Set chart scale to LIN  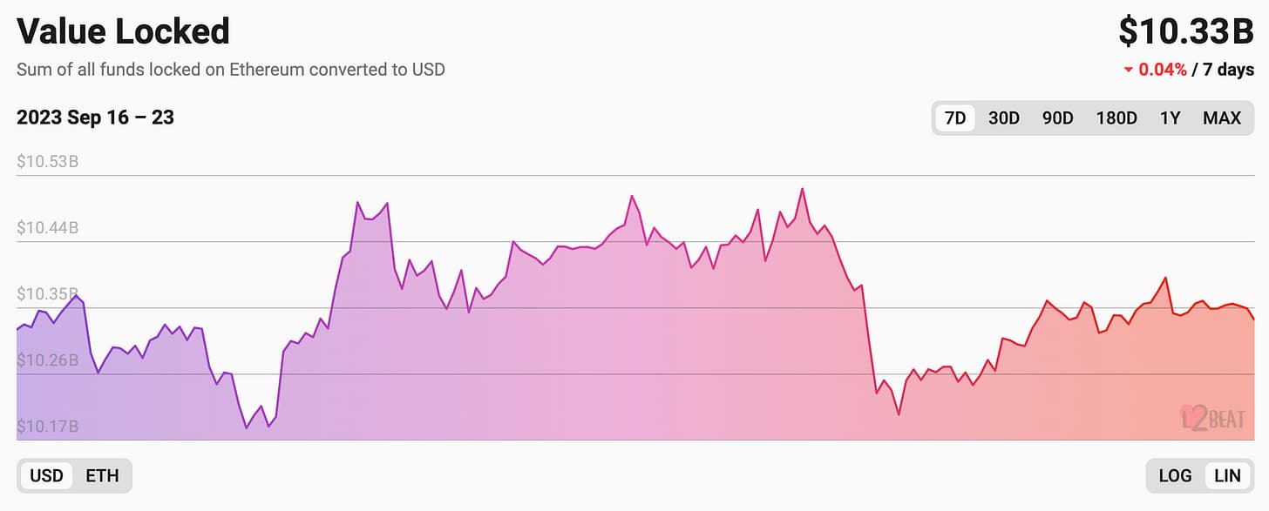[1227, 476]
